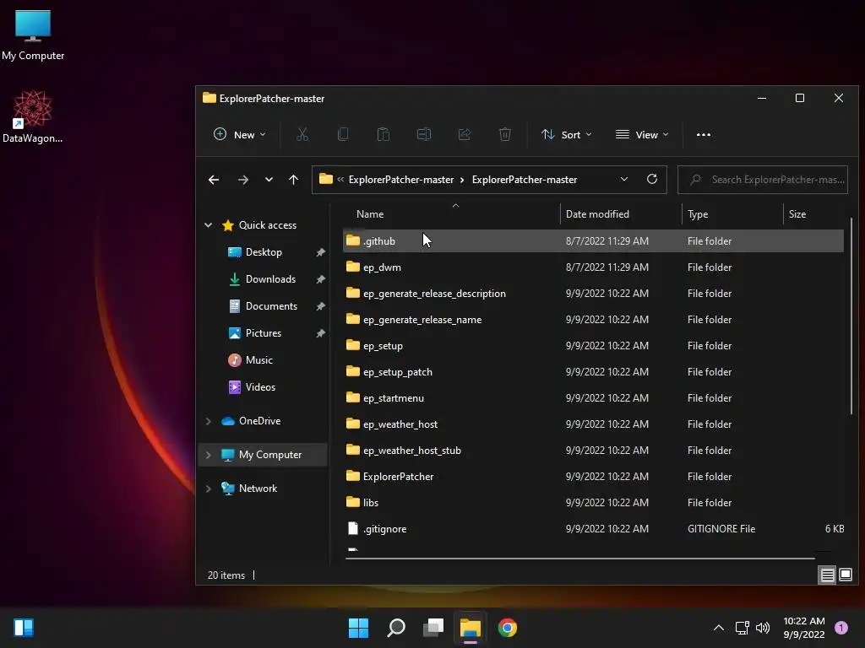This screenshot has height=648, width=865.
Task: Expand the OneDrive tree node
Action: [x=208, y=421]
